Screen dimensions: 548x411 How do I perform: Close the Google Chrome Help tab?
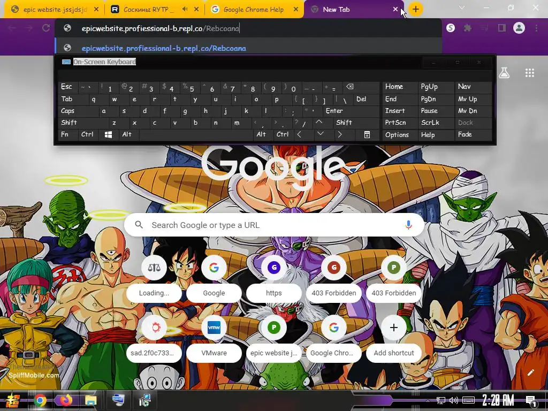(x=296, y=10)
